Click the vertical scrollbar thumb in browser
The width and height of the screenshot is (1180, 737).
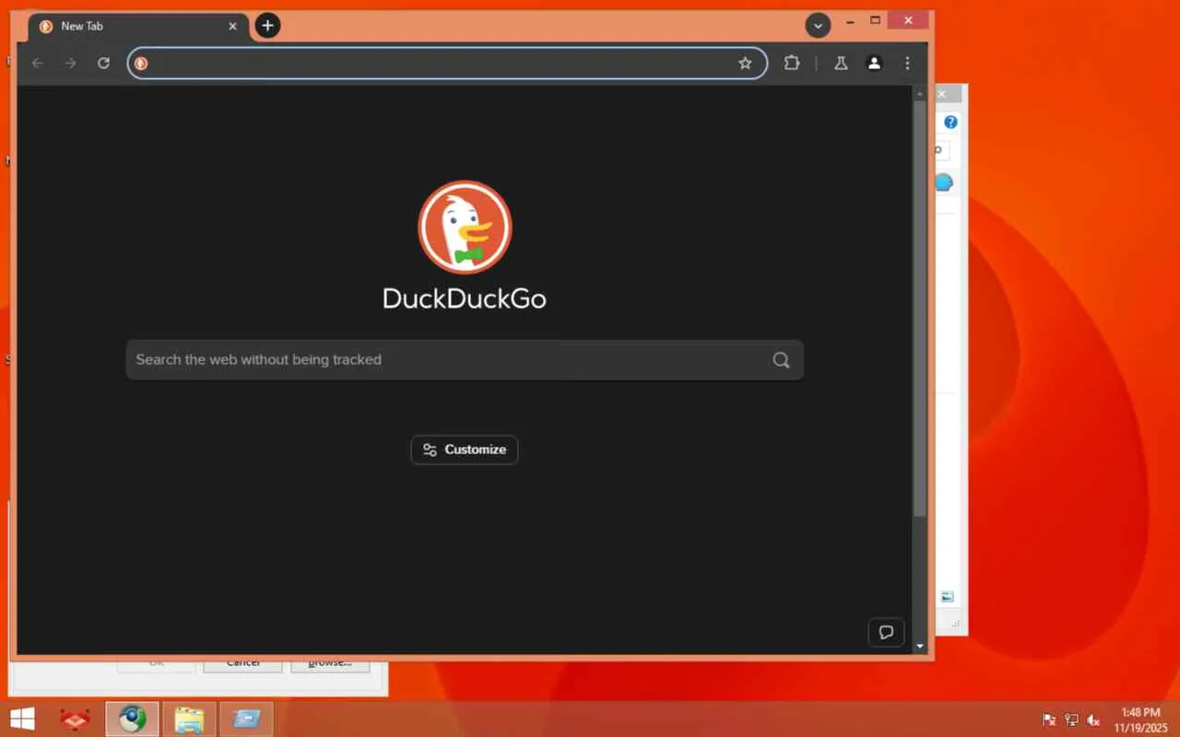tap(919, 309)
